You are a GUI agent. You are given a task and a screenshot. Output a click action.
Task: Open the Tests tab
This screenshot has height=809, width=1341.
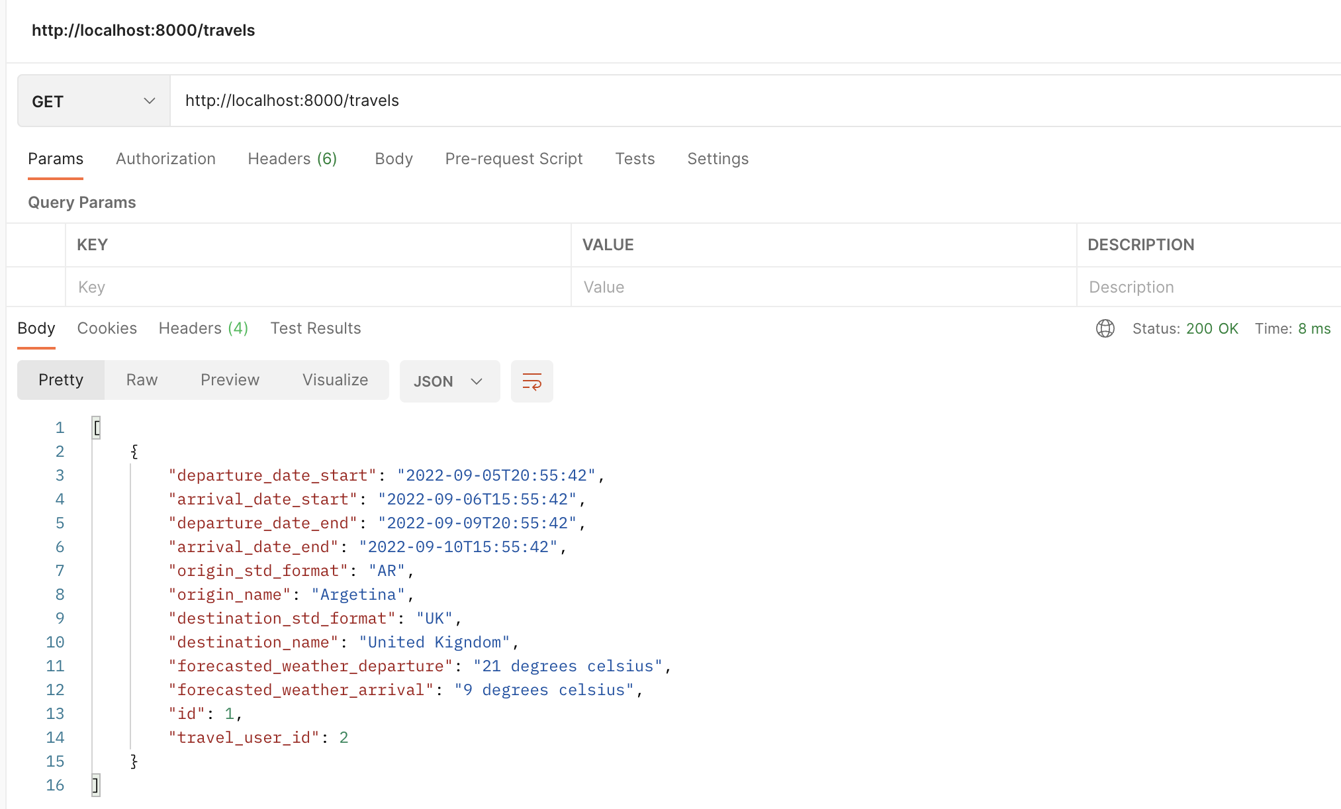(x=635, y=159)
